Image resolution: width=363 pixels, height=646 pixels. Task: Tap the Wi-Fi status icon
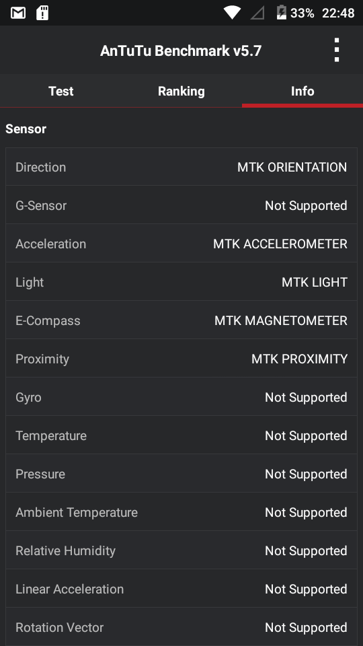[232, 13]
